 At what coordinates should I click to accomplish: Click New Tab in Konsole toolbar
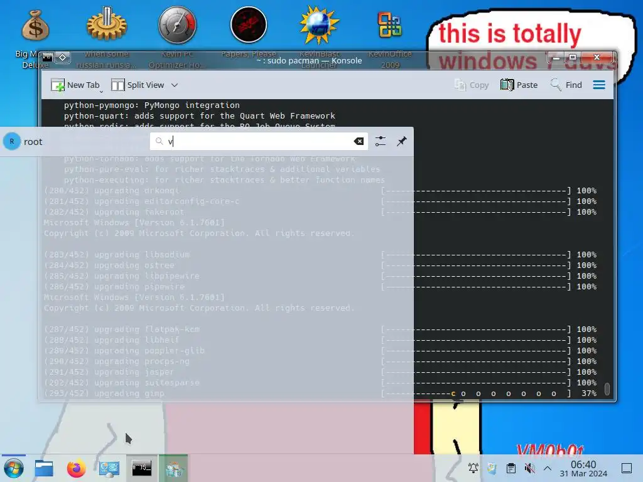coord(75,85)
